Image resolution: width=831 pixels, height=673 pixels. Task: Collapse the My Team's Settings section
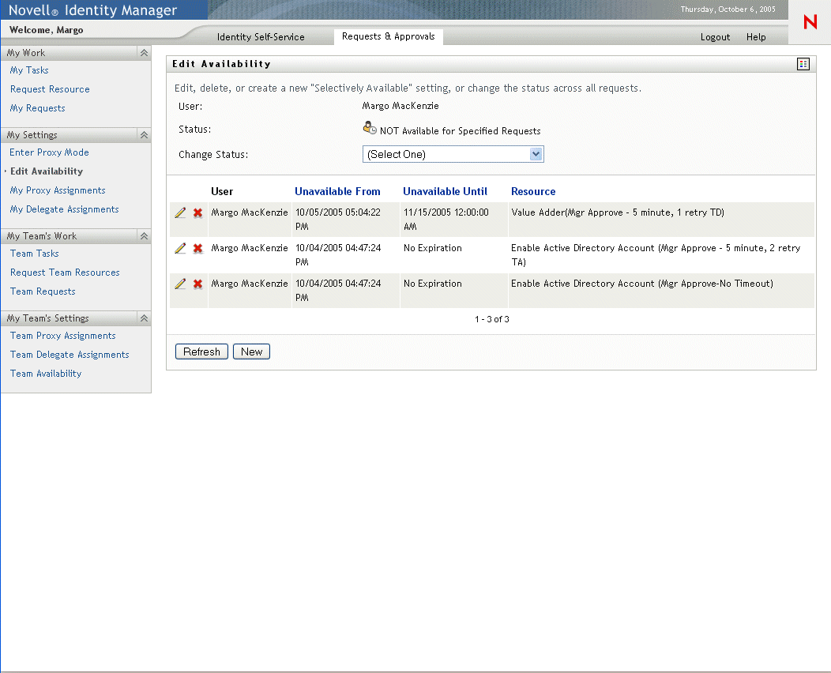(x=144, y=318)
